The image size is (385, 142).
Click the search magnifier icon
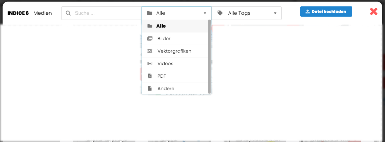point(68,13)
